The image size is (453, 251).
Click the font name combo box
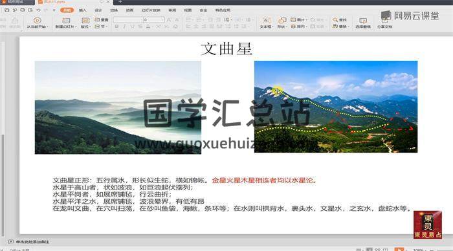click(x=128, y=19)
